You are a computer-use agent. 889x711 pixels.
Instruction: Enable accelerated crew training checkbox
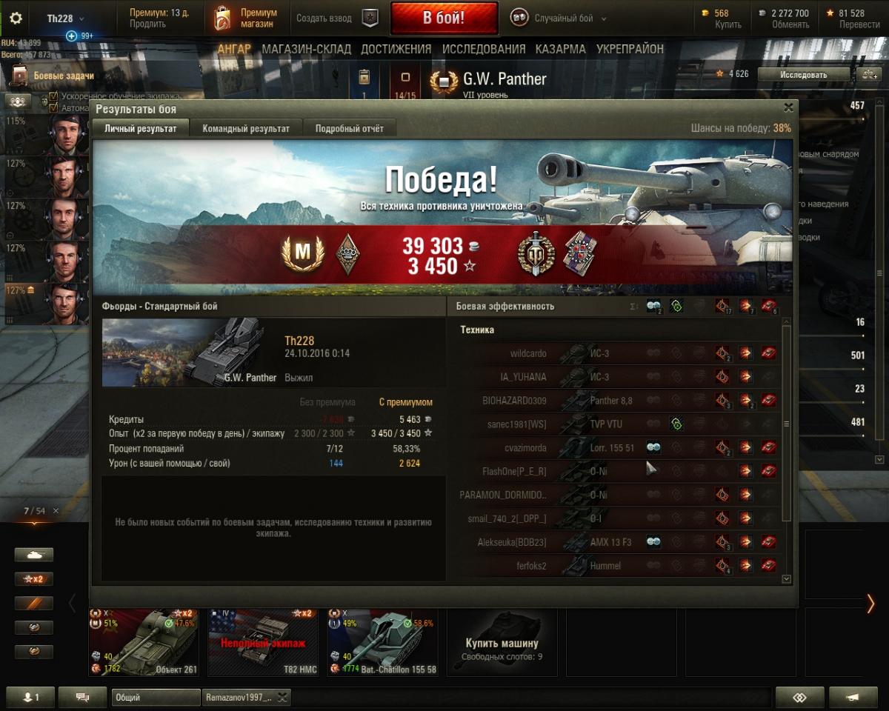click(53, 96)
